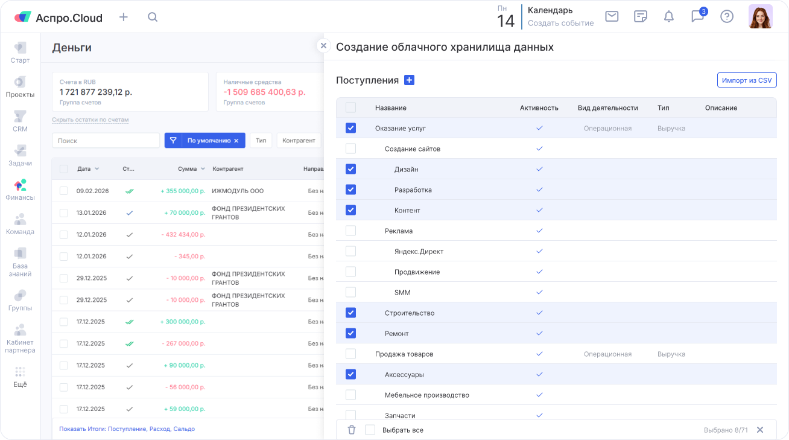Open the Контрагент filter dropdown
The height and width of the screenshot is (440, 789).
299,141
